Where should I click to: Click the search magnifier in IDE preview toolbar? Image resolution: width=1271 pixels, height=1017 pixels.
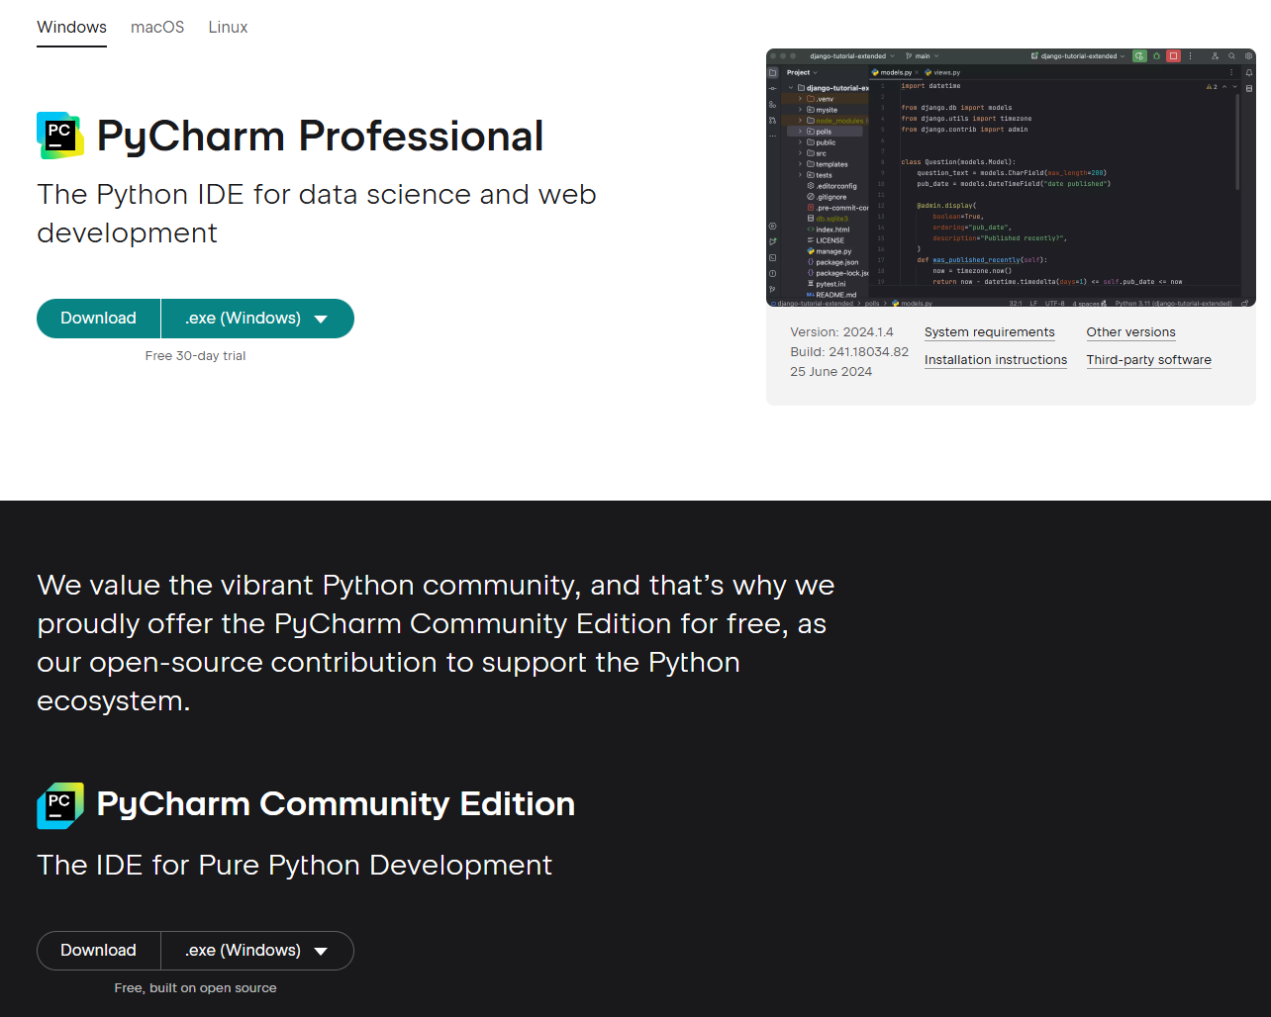click(1231, 56)
